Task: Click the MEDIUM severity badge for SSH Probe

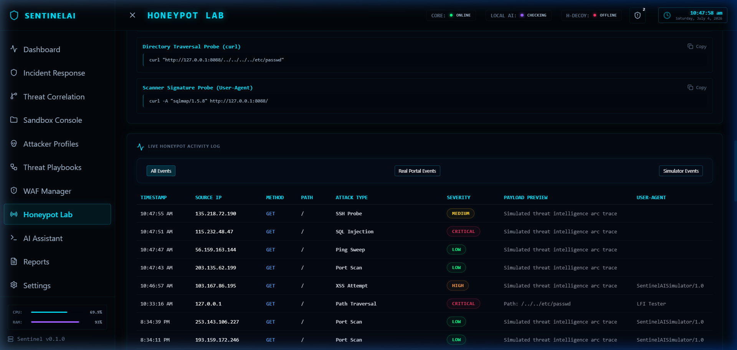Action: [x=461, y=213]
